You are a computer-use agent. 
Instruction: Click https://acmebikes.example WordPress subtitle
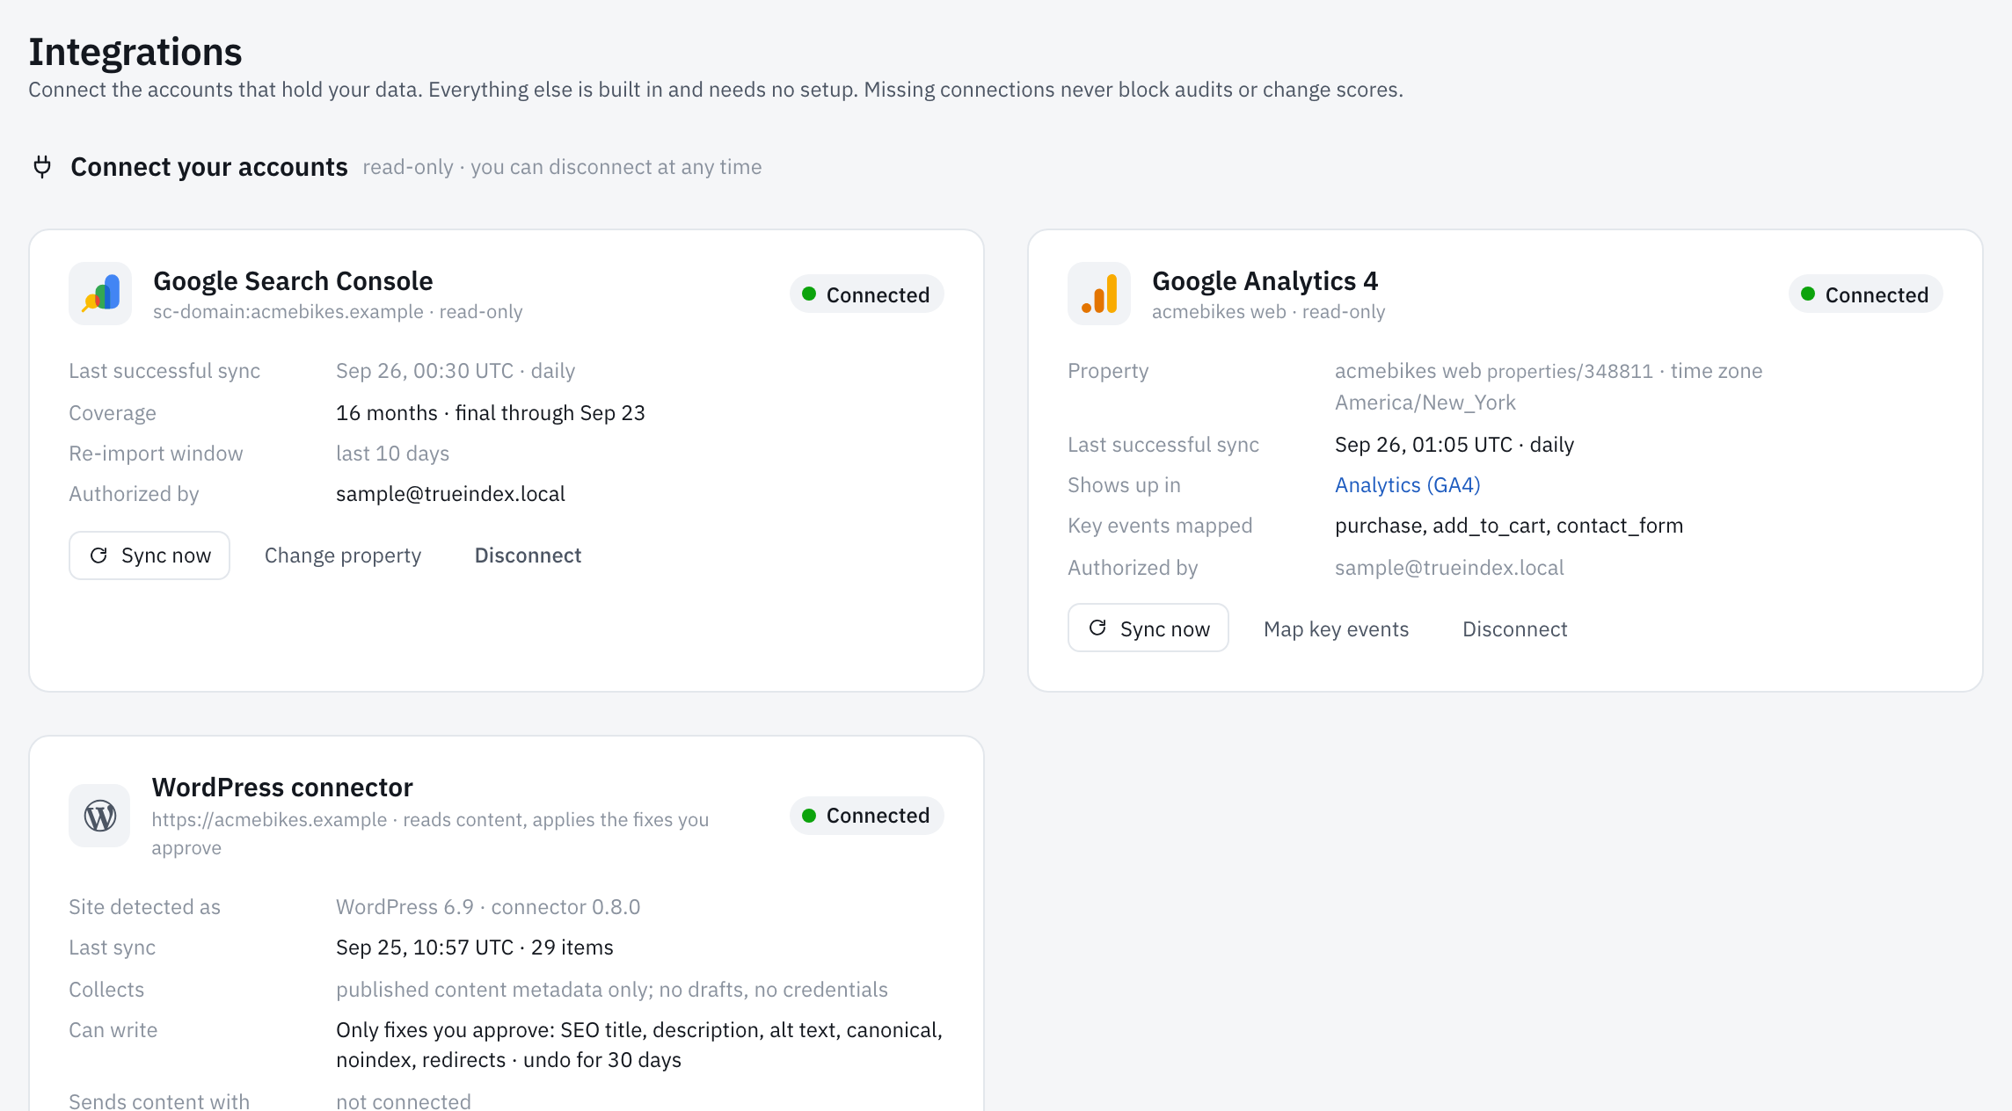(430, 833)
